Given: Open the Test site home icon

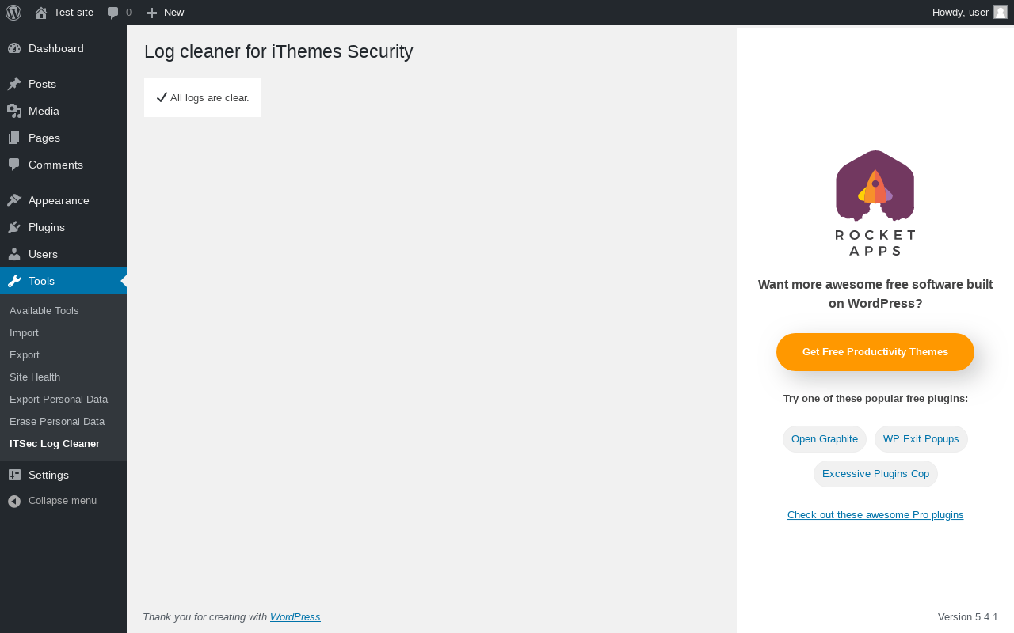Looking at the screenshot, I should [x=41, y=13].
